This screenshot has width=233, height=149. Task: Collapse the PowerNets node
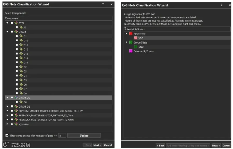point(126,34)
